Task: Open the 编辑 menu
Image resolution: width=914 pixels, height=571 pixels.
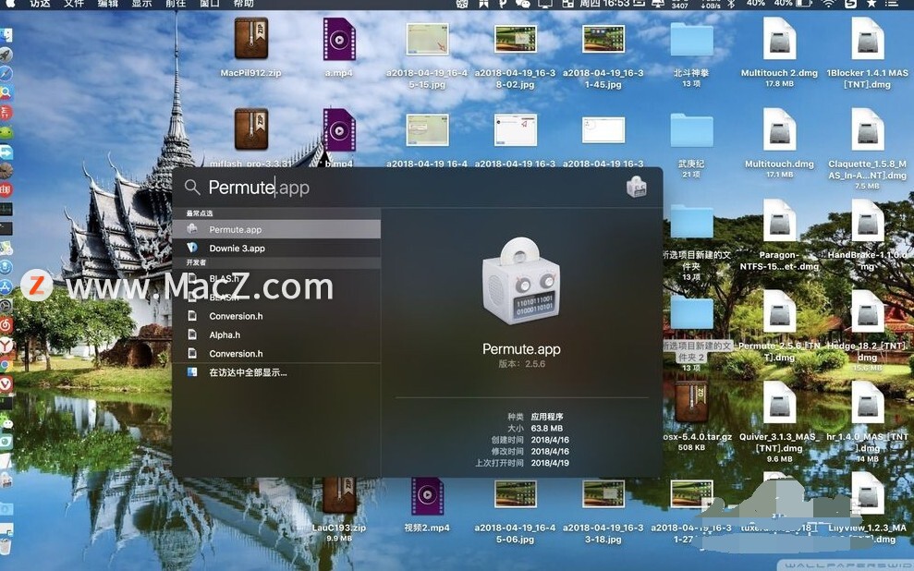Action: click(x=108, y=4)
